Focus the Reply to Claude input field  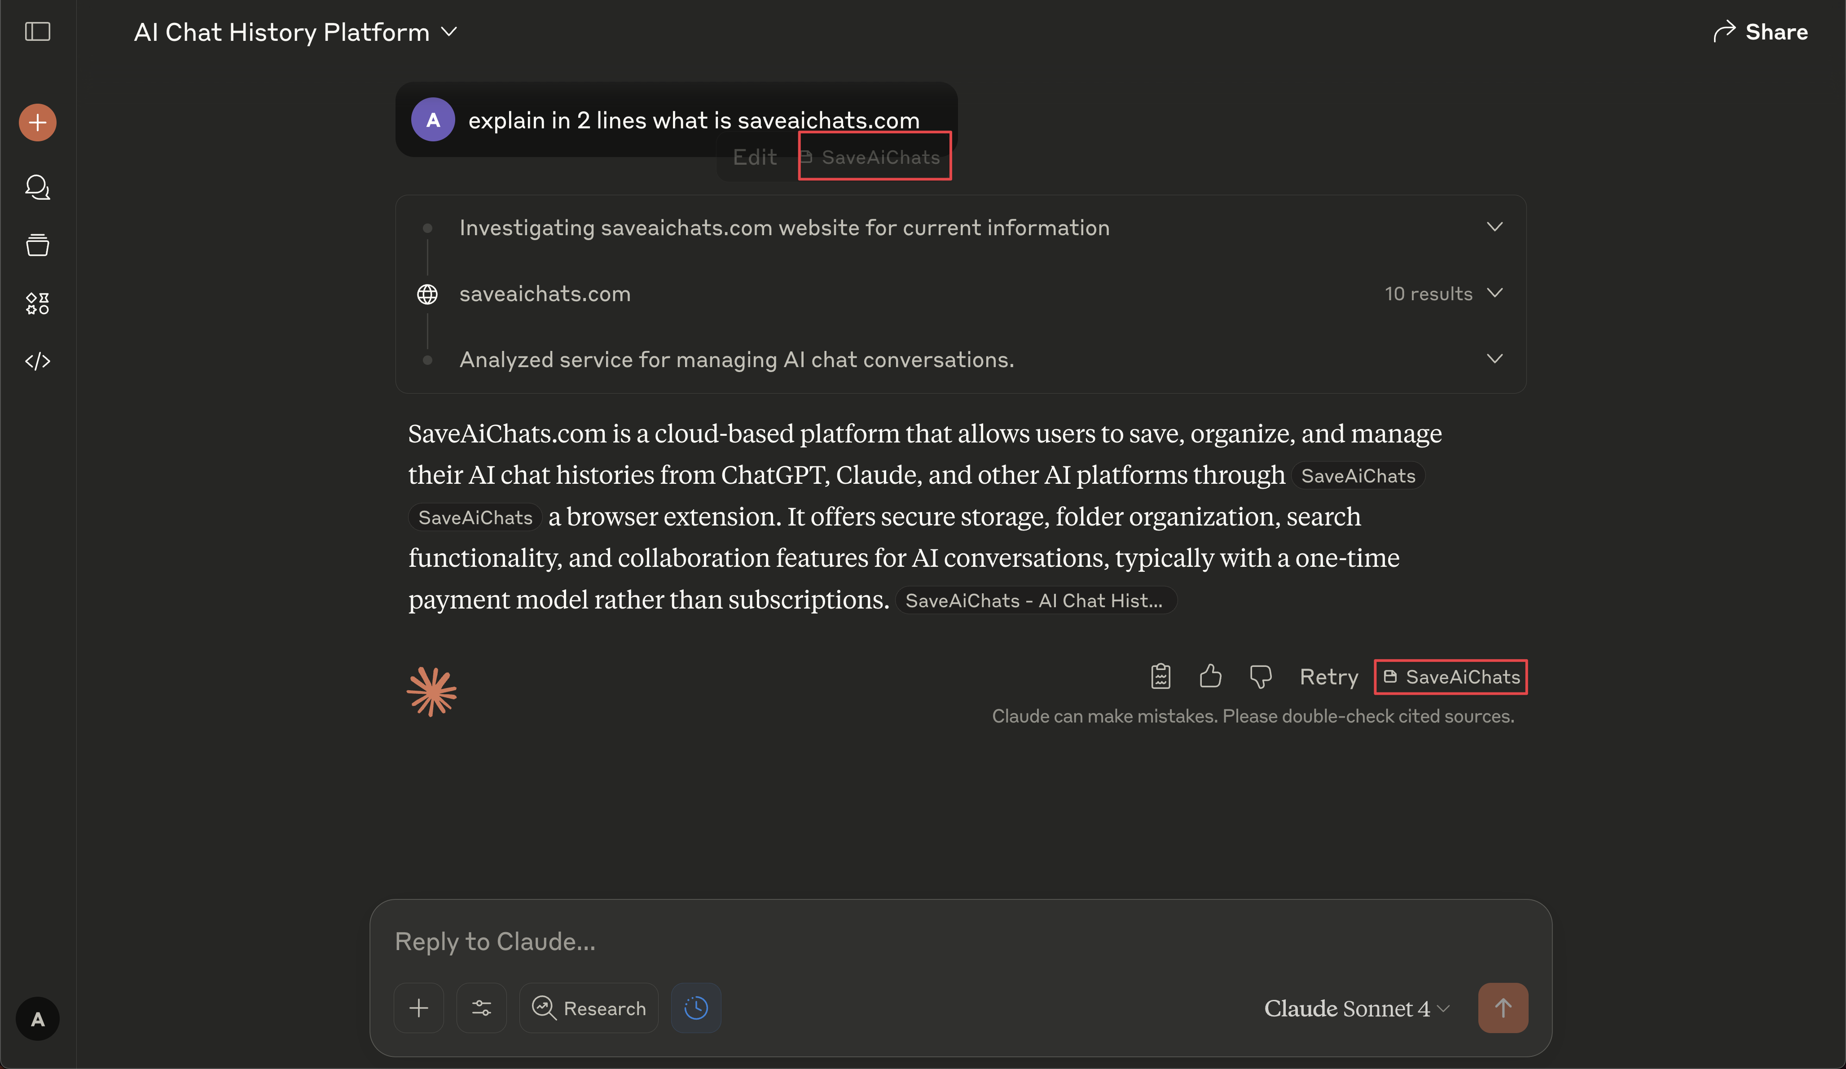tap(960, 941)
